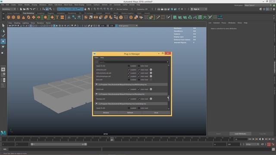276x155 pixels.
Task: Click the Undo arrow icon
Action: [31, 9]
